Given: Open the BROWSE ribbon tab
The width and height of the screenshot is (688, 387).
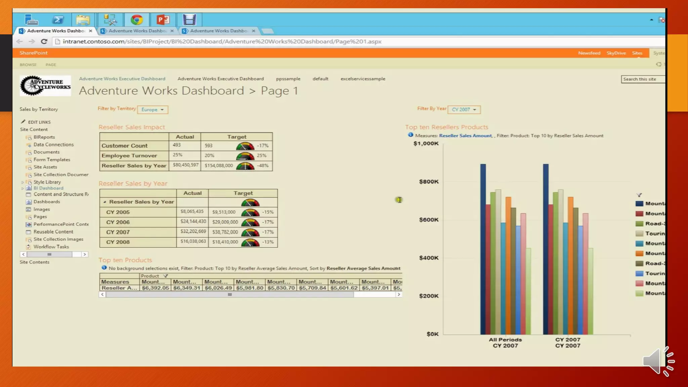Looking at the screenshot, I should tap(28, 64).
